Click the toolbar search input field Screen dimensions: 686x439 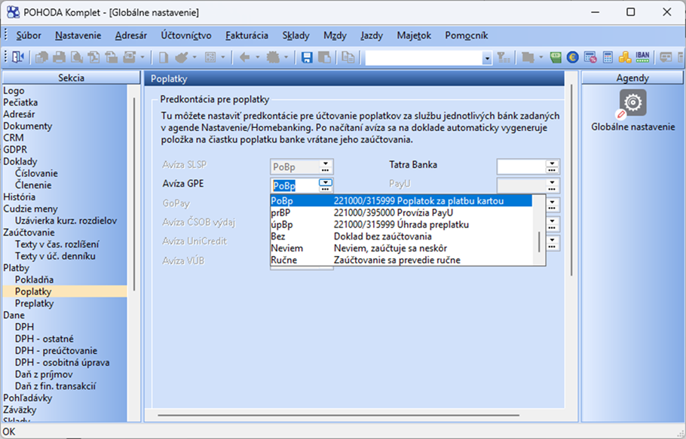[x=424, y=58]
